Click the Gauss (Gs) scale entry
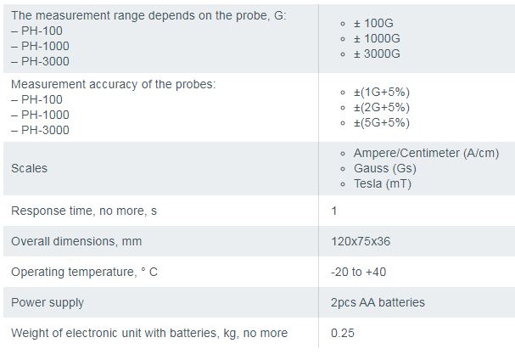Screen dimensions: 515x360 (x=384, y=168)
